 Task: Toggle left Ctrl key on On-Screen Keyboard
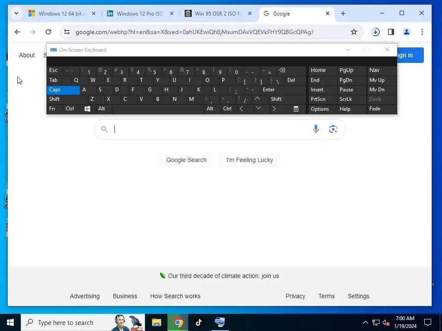coord(71,109)
